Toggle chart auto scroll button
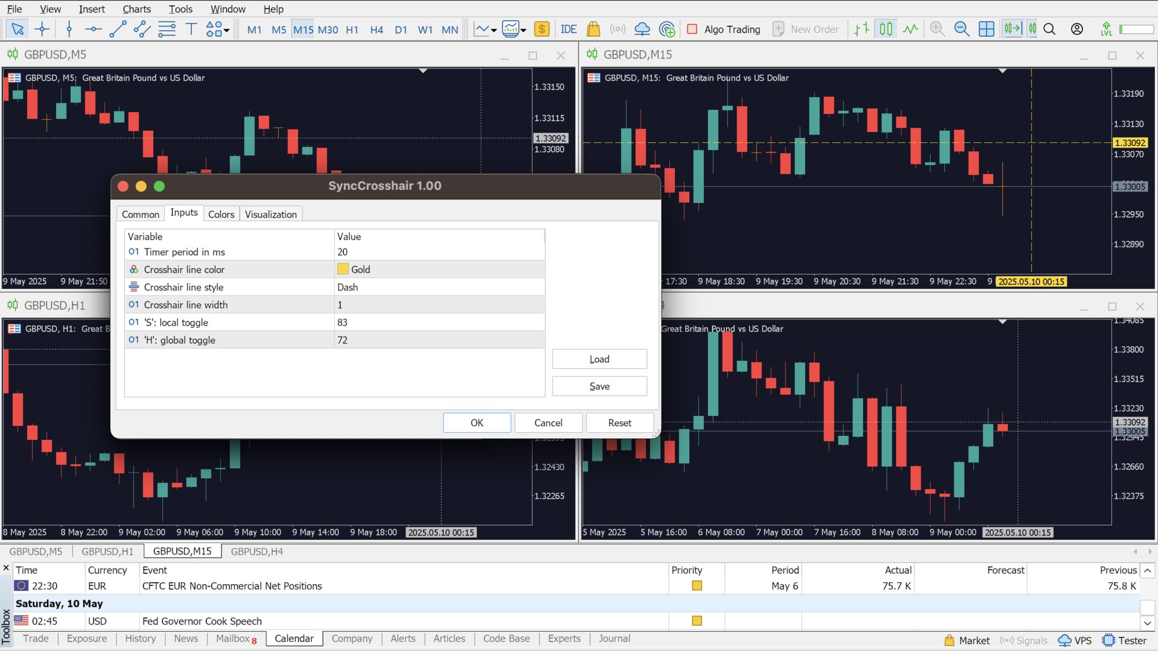This screenshot has height=651, width=1158. (1013, 29)
